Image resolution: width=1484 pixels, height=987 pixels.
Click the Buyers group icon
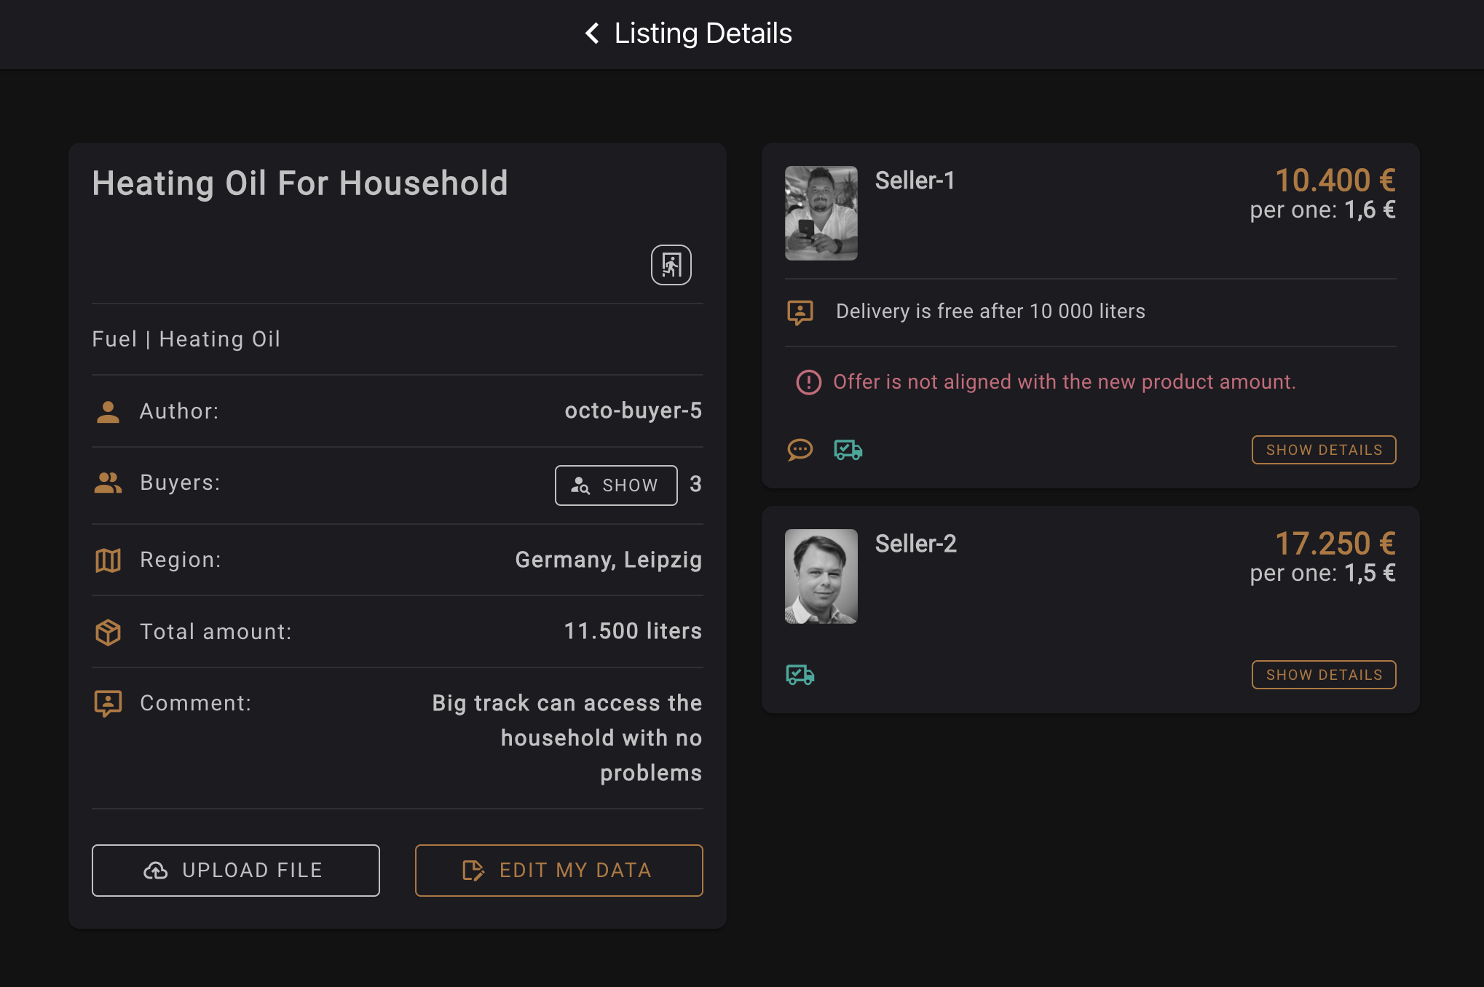(x=108, y=483)
